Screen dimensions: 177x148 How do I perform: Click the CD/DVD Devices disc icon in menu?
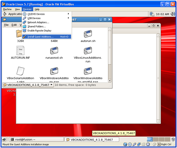point(25,14)
